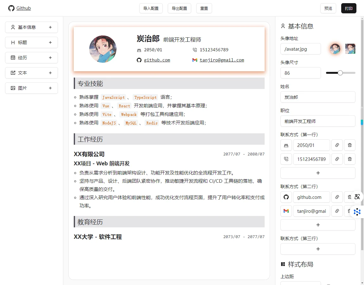This screenshot has height=285, width=364.
Task: Click the floating translate icon
Action: point(357,197)
